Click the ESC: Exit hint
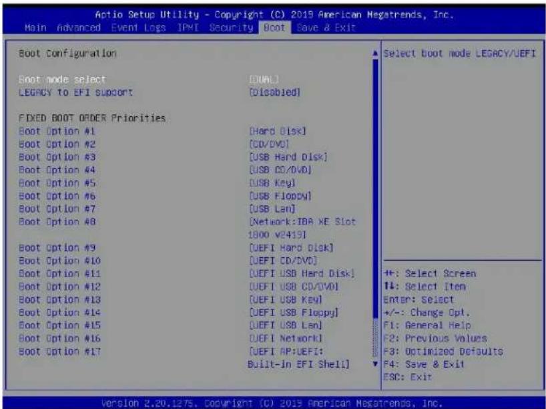Viewport: 546px width, 409px height. coord(407,378)
